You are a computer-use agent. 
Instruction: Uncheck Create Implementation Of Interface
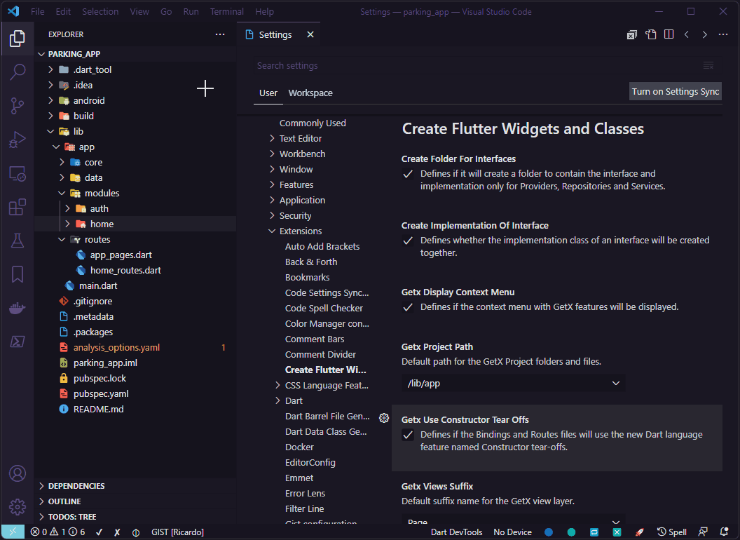coord(408,241)
